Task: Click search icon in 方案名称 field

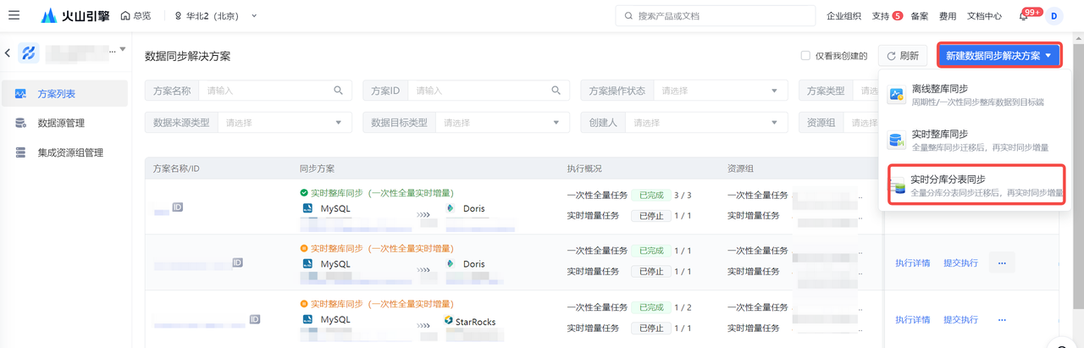Action: point(339,91)
